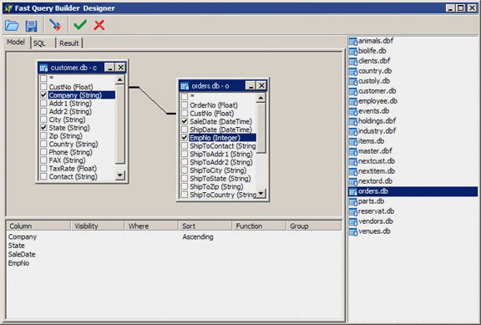Click orders.db scroll up arrow
The width and height of the screenshot is (481, 325).
tap(261, 98)
